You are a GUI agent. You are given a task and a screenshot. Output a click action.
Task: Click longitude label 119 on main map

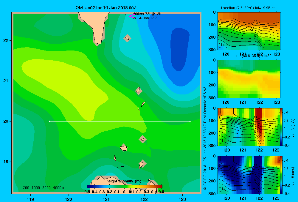[30, 199]
